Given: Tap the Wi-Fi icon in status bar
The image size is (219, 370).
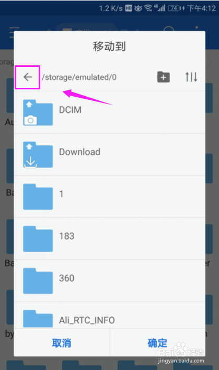Looking at the screenshot, I should point(148,8).
